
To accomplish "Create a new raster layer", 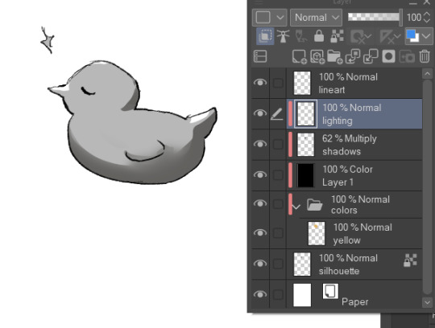I will [300, 57].
